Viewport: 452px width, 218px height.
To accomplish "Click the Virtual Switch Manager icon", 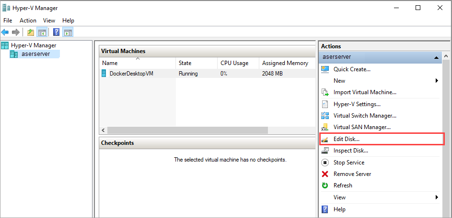I will 325,116.
